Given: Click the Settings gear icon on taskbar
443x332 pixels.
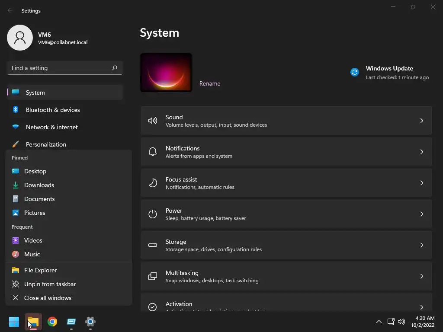Looking at the screenshot, I should (90, 322).
